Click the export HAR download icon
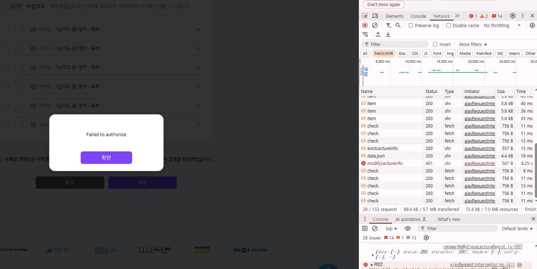The width and height of the screenshot is (537, 269). tap(388, 35)
